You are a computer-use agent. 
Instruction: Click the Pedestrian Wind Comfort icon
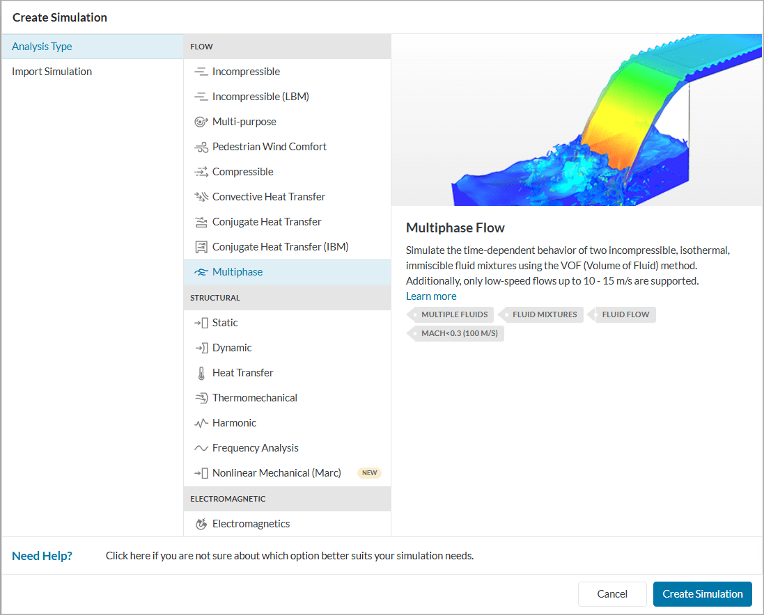201,147
